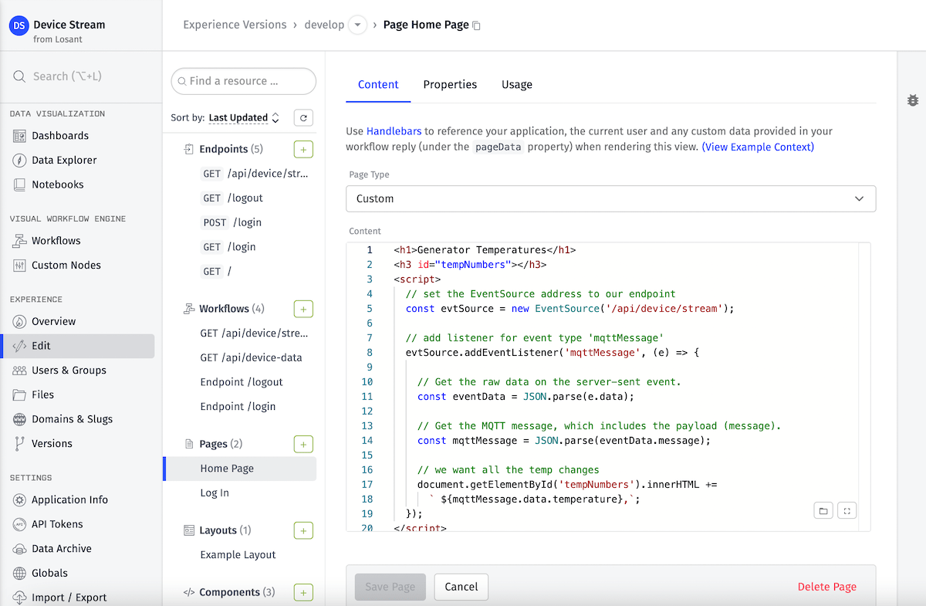Focus the Find a resource field
Screen dimensions: 926x606
(x=244, y=81)
